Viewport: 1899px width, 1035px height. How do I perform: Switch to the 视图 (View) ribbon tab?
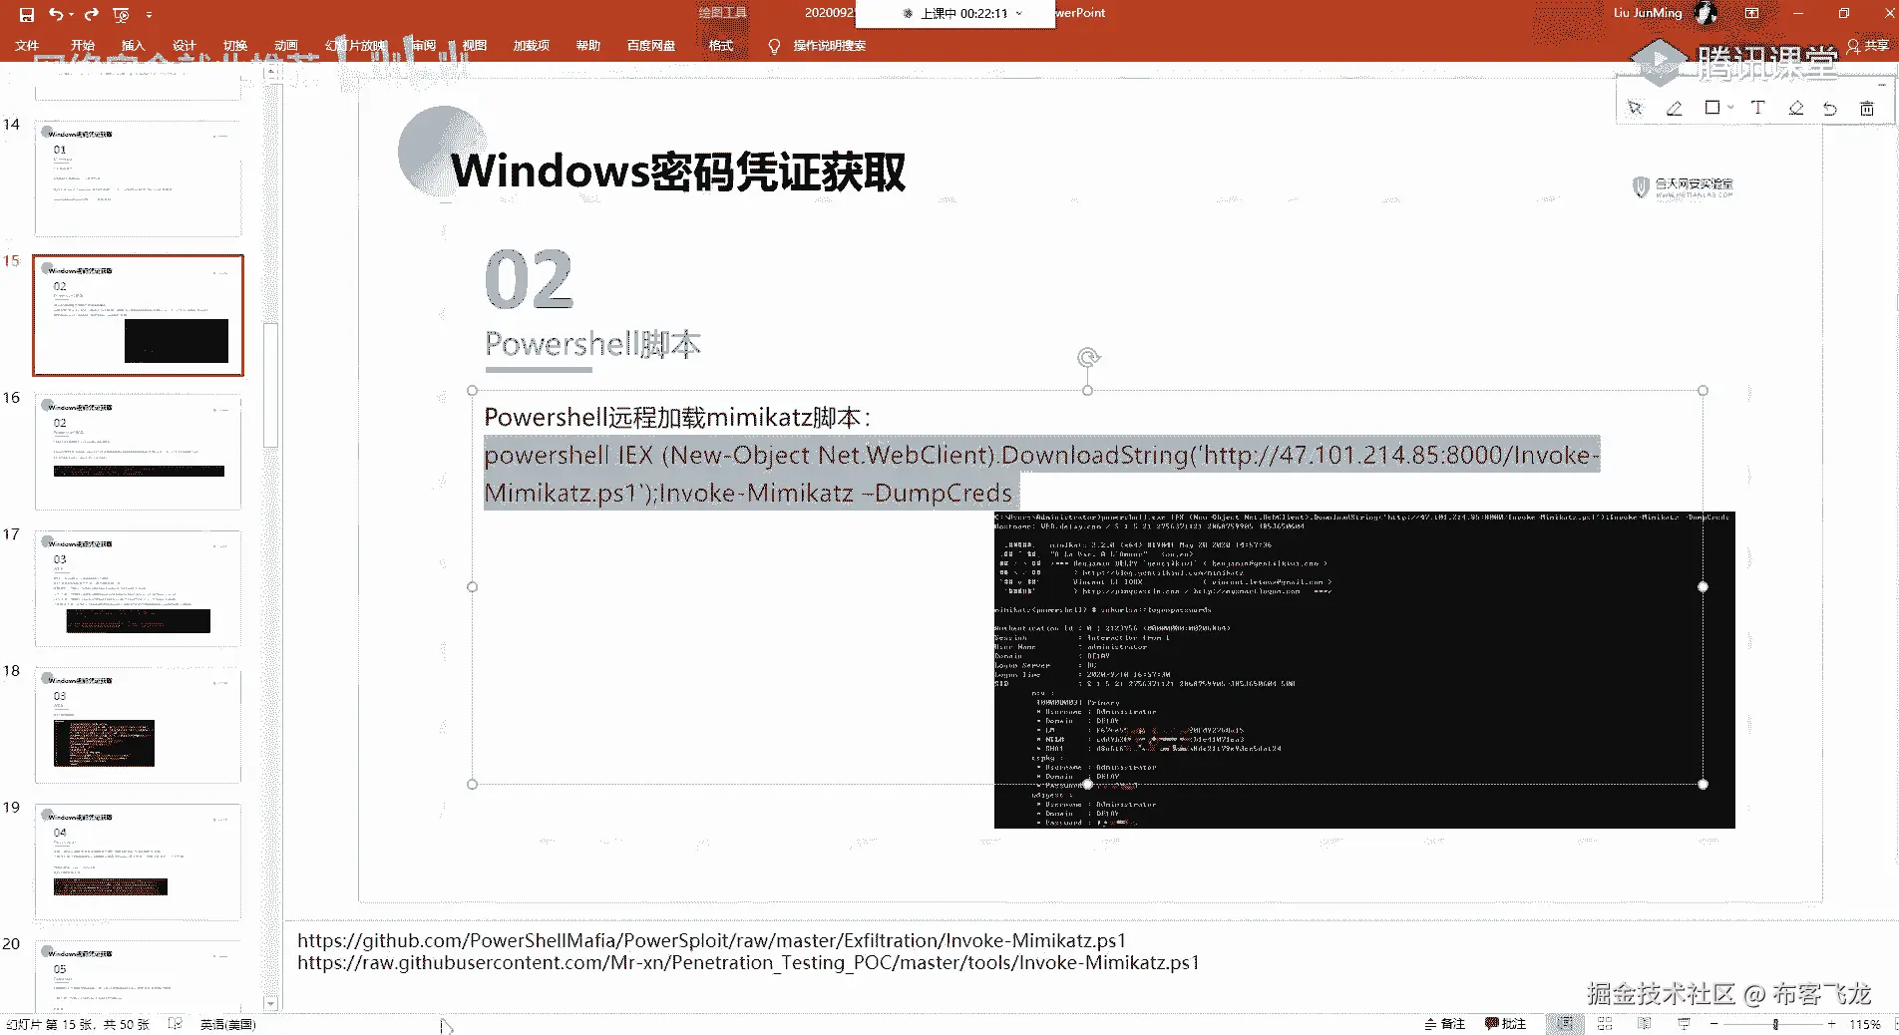pyautogui.click(x=475, y=46)
